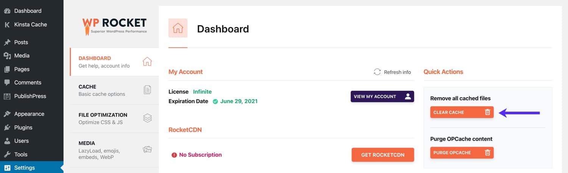The image size is (568, 173).
Task: Click the Posts pushpin icon
Action: pyautogui.click(x=7, y=42)
